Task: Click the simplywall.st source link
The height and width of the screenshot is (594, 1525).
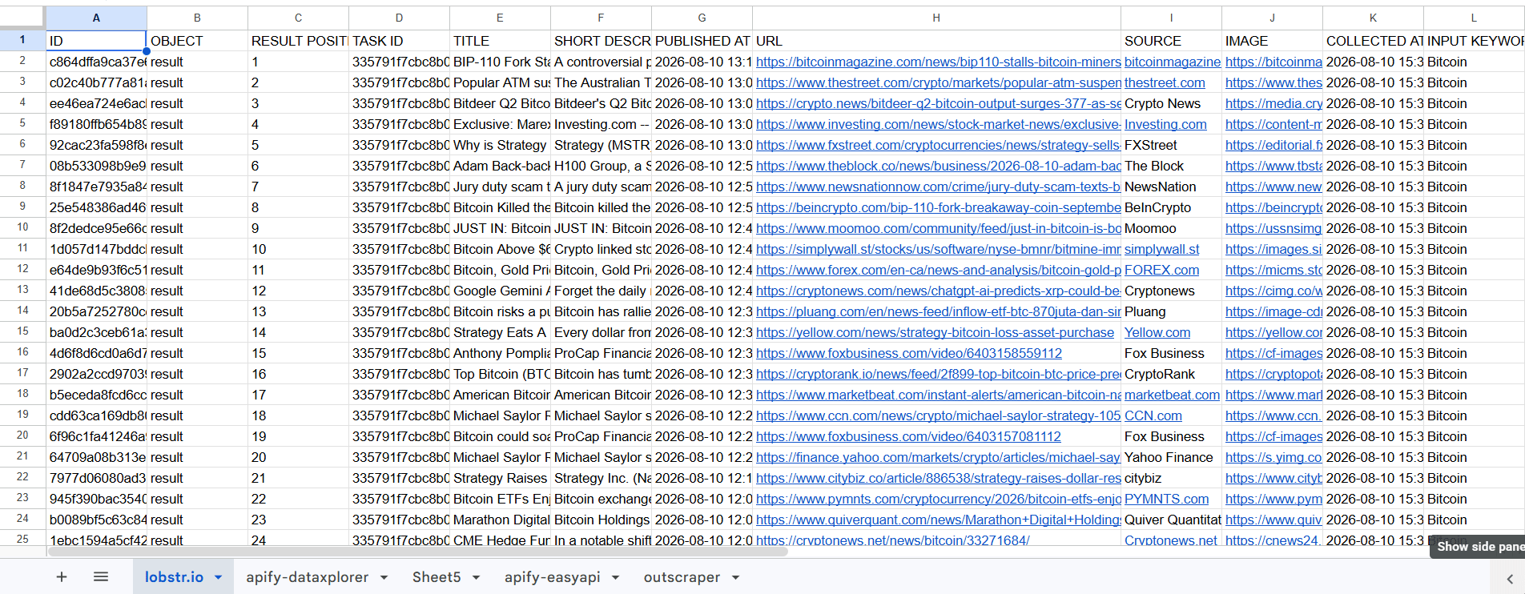Action: point(1161,249)
